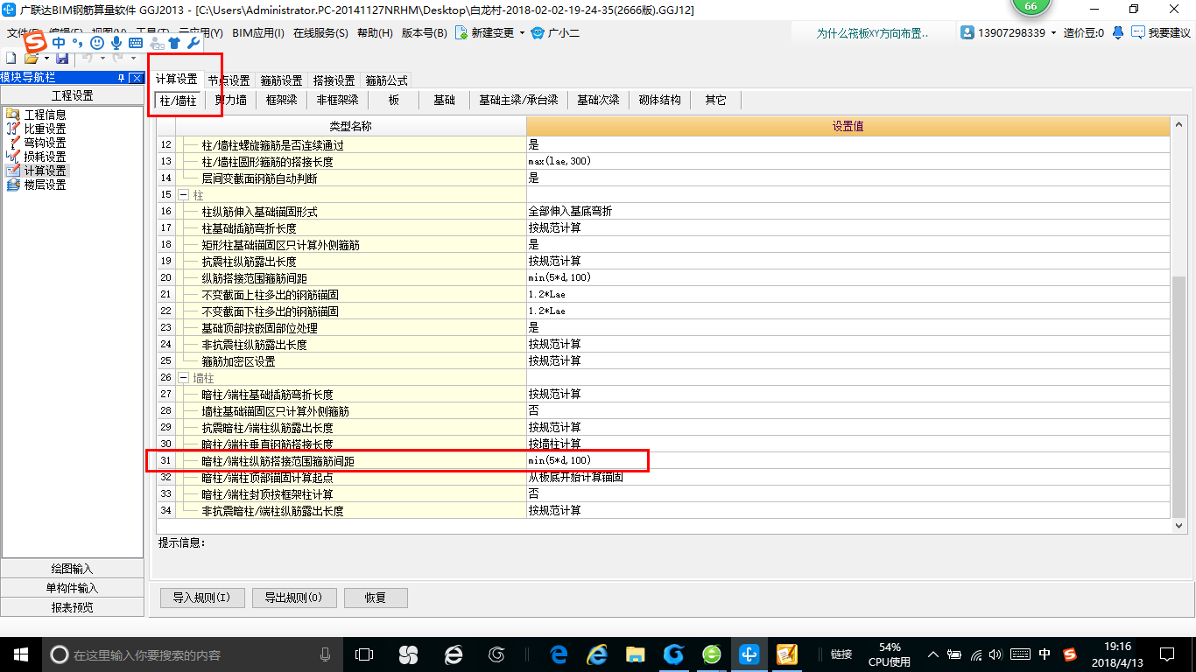The width and height of the screenshot is (1196, 672).
Task: Click the 工程设置 section header
Action: pyautogui.click(x=73, y=95)
